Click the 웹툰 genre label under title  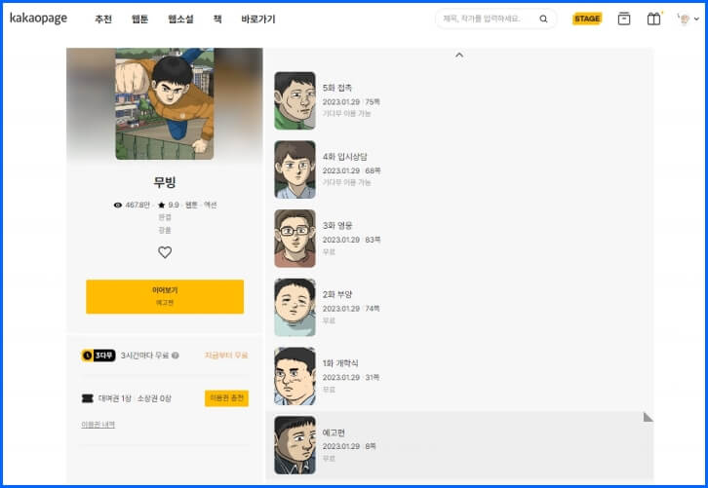tap(191, 205)
